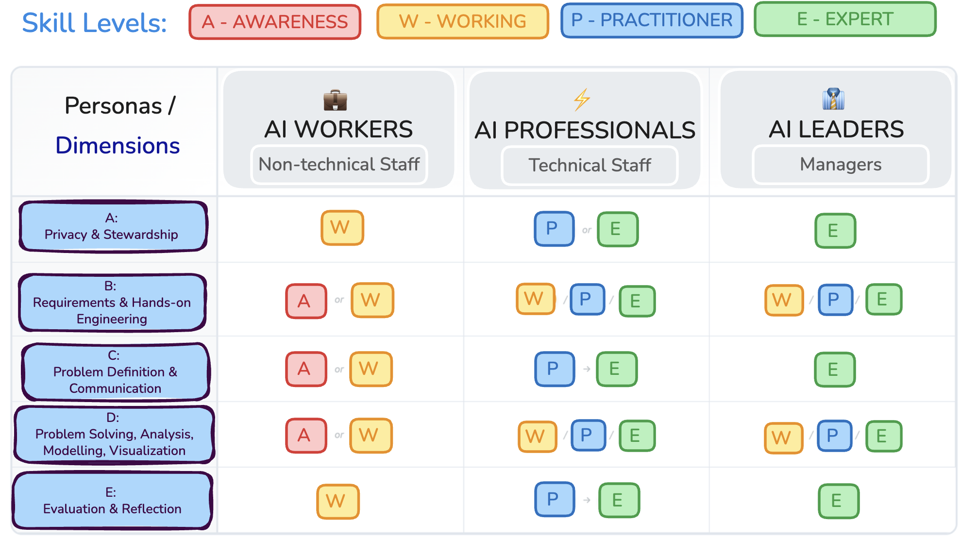This screenshot has width=978, height=539.
Task: Click the shirt and tie icon above AI Leaders
Action: (833, 99)
